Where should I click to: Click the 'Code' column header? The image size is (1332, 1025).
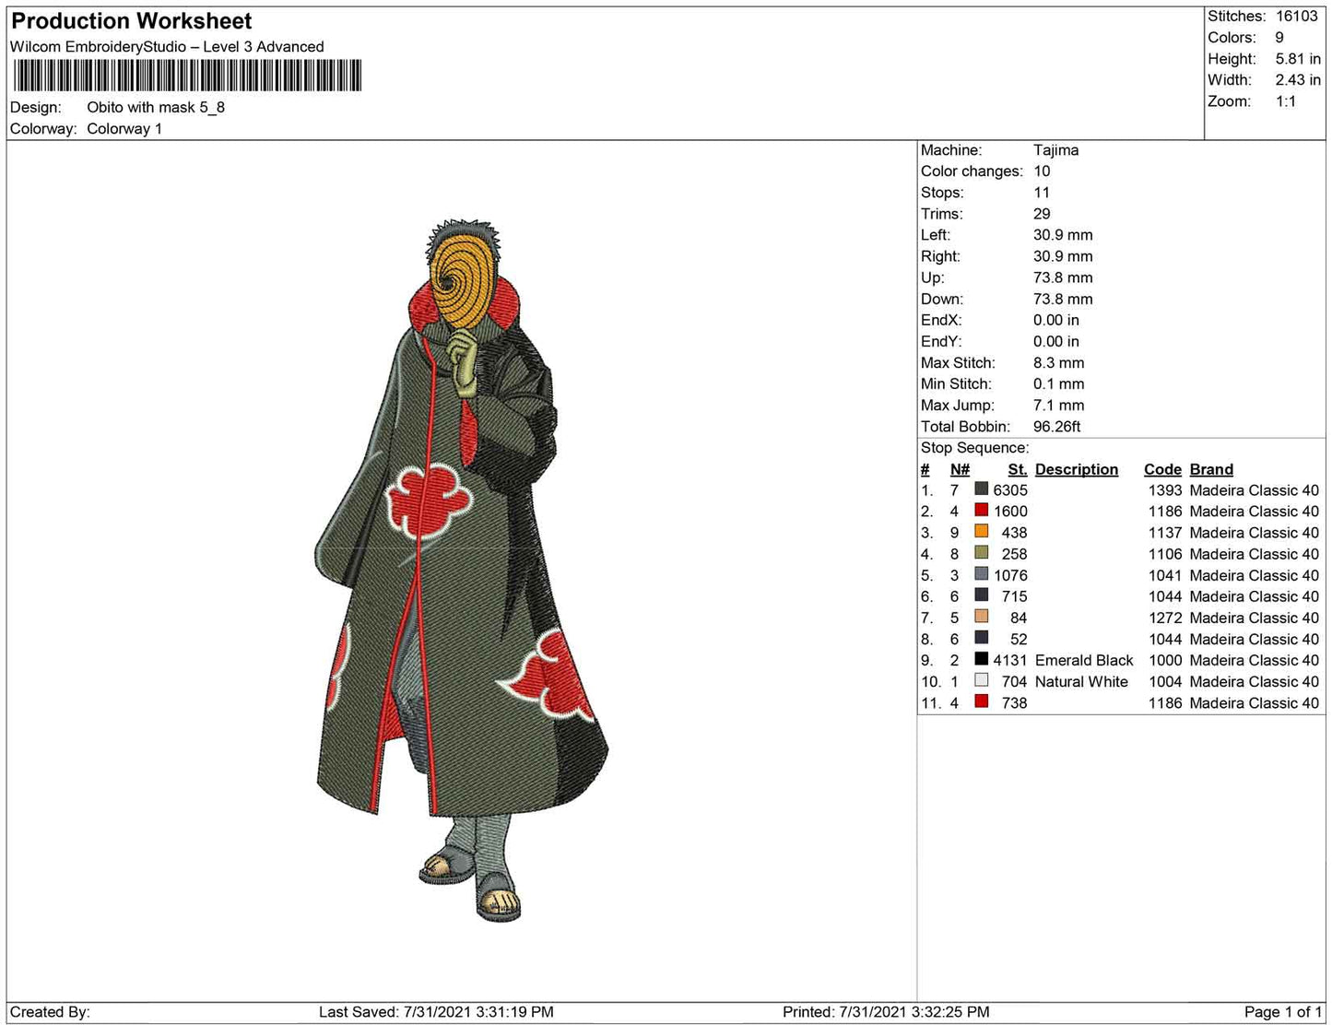click(x=1162, y=469)
